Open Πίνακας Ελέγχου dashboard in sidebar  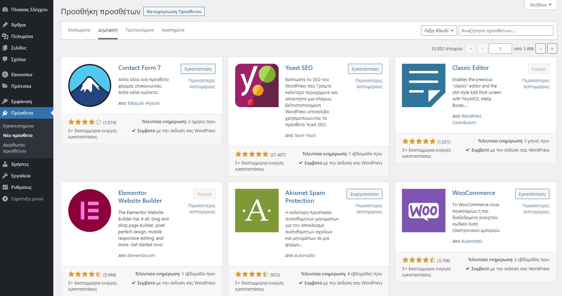pyautogui.click(x=29, y=9)
